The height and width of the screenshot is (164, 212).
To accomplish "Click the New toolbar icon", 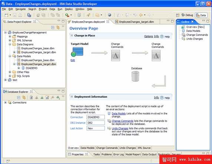I will click(x=6, y=15).
